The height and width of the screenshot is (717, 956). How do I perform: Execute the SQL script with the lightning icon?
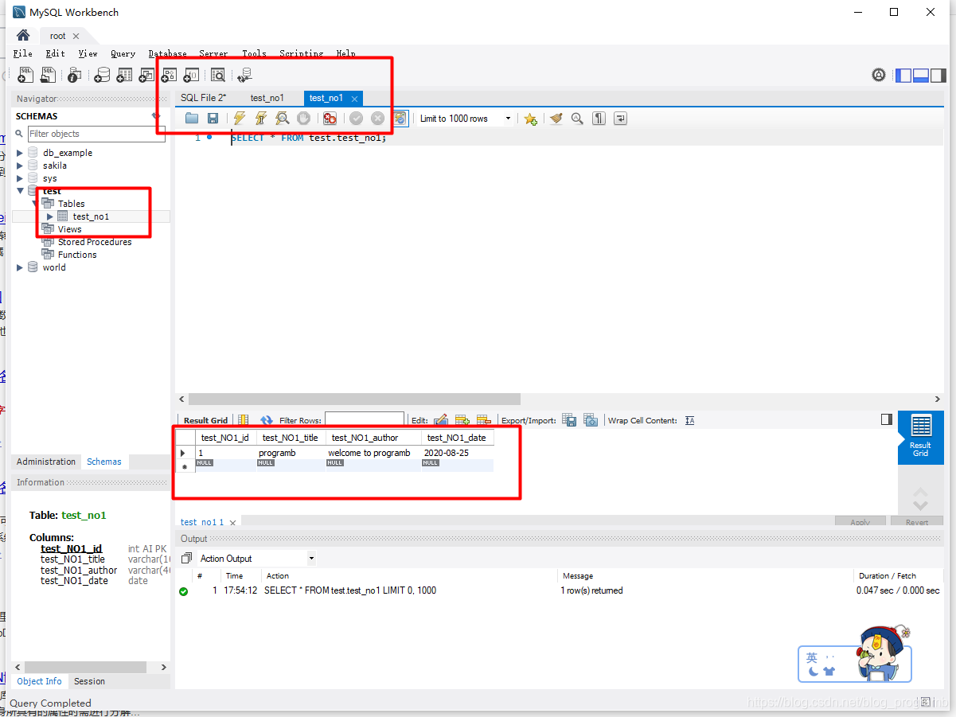tap(238, 118)
